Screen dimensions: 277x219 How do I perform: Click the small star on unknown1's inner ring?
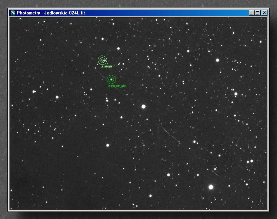105,60
